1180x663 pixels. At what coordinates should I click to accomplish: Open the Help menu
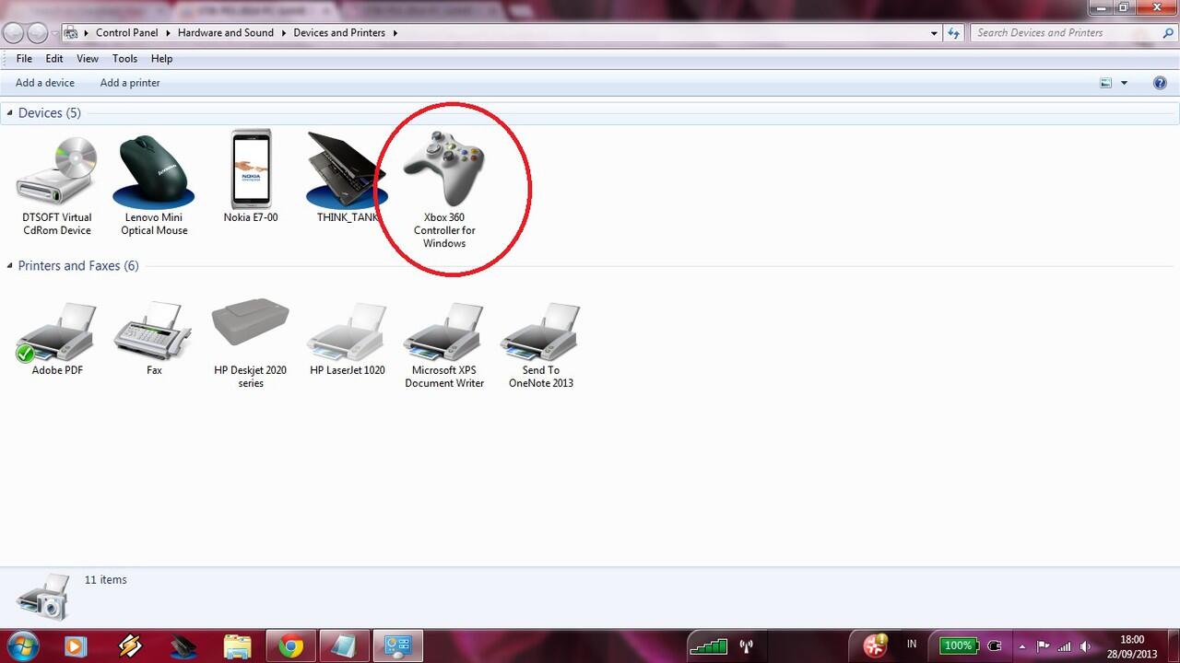click(x=161, y=59)
